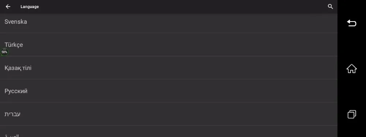
Task: Go back using the Language header arrow
Action: pos(8,7)
